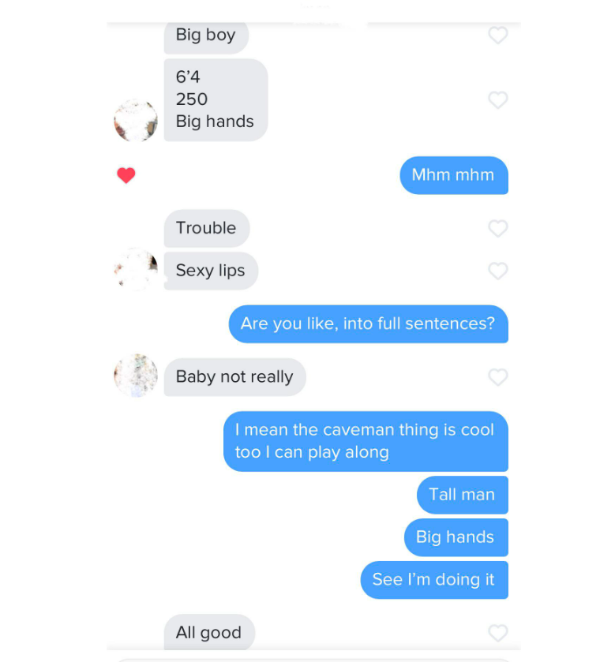The height and width of the screenshot is (662, 615).
Task: Select the caveman thing message bubble
Action: pyautogui.click(x=366, y=441)
